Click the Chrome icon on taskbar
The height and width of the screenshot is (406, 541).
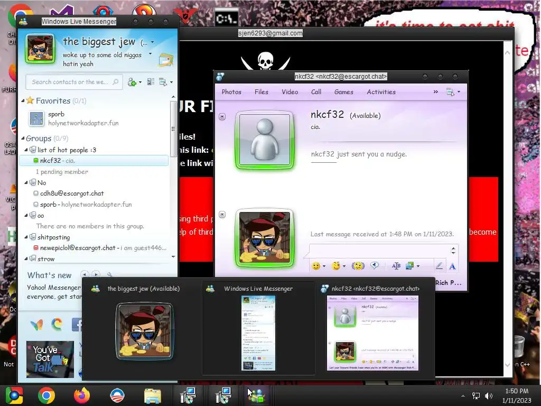tap(46, 395)
